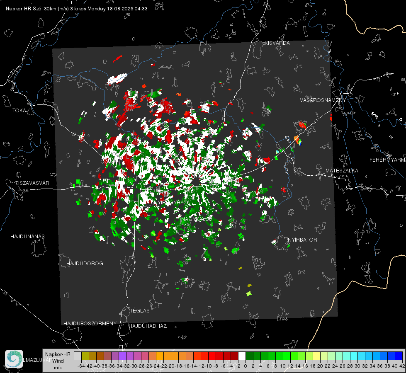Screen dimensions: 406x373
Task: Click the '-64' value on the legend scale
Action: point(81,366)
